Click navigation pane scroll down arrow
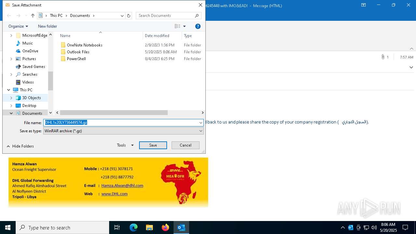The image size is (416, 234). 50,112
